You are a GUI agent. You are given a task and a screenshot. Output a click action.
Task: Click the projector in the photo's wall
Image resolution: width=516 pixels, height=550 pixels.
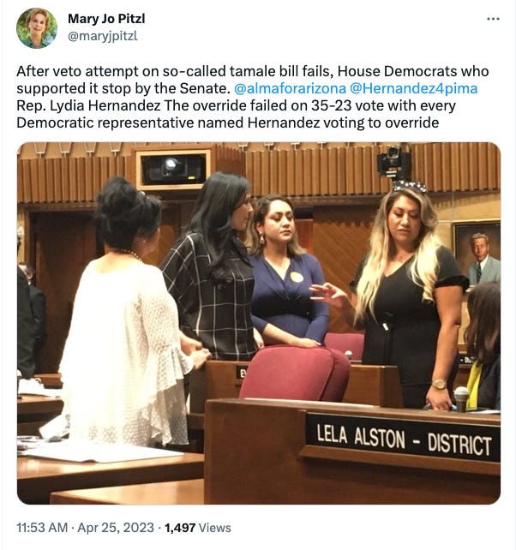tap(173, 170)
